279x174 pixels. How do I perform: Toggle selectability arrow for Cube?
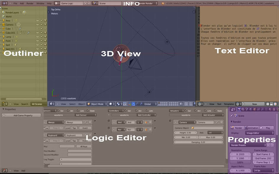(41, 29)
